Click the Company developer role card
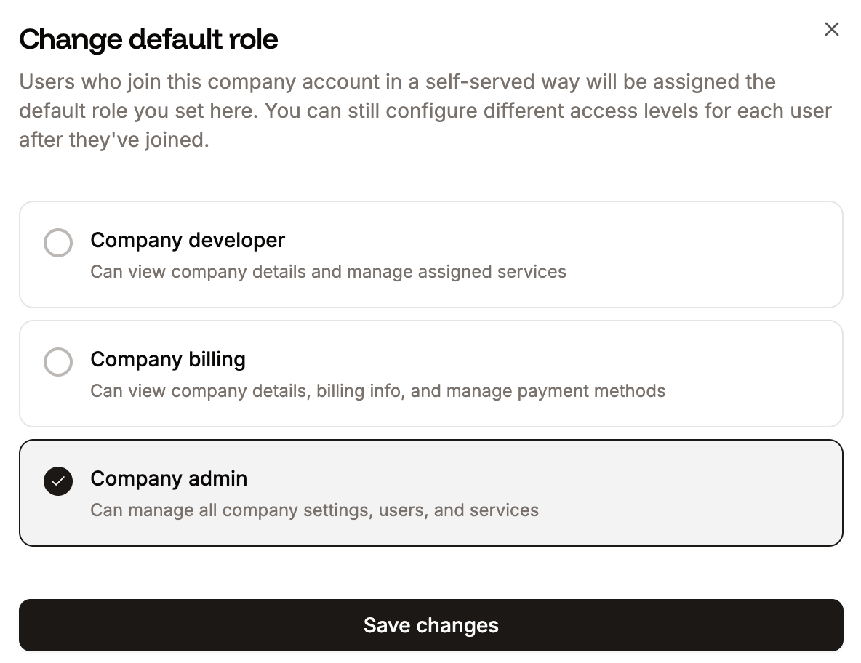This screenshot has height=663, width=861. click(430, 254)
